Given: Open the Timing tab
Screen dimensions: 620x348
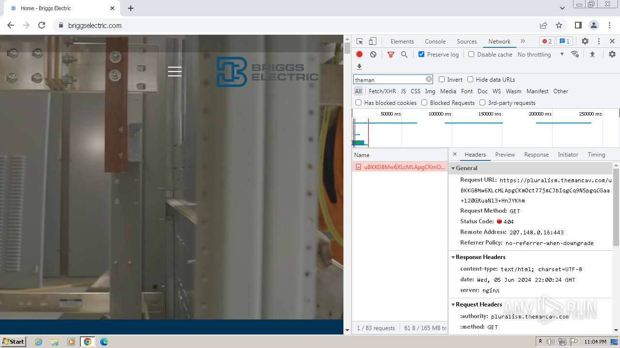Looking at the screenshot, I should click(x=596, y=155).
